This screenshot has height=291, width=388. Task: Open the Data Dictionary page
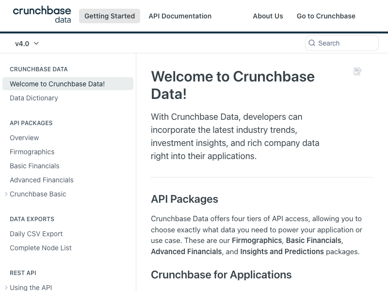34,98
